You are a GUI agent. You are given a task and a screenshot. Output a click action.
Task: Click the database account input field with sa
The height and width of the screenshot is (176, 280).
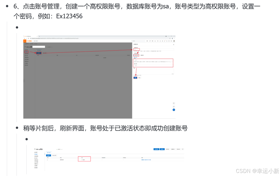[154, 49]
